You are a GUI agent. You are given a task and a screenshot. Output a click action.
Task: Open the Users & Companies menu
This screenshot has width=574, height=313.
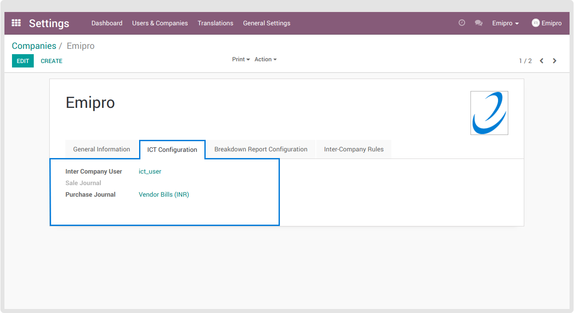(160, 23)
